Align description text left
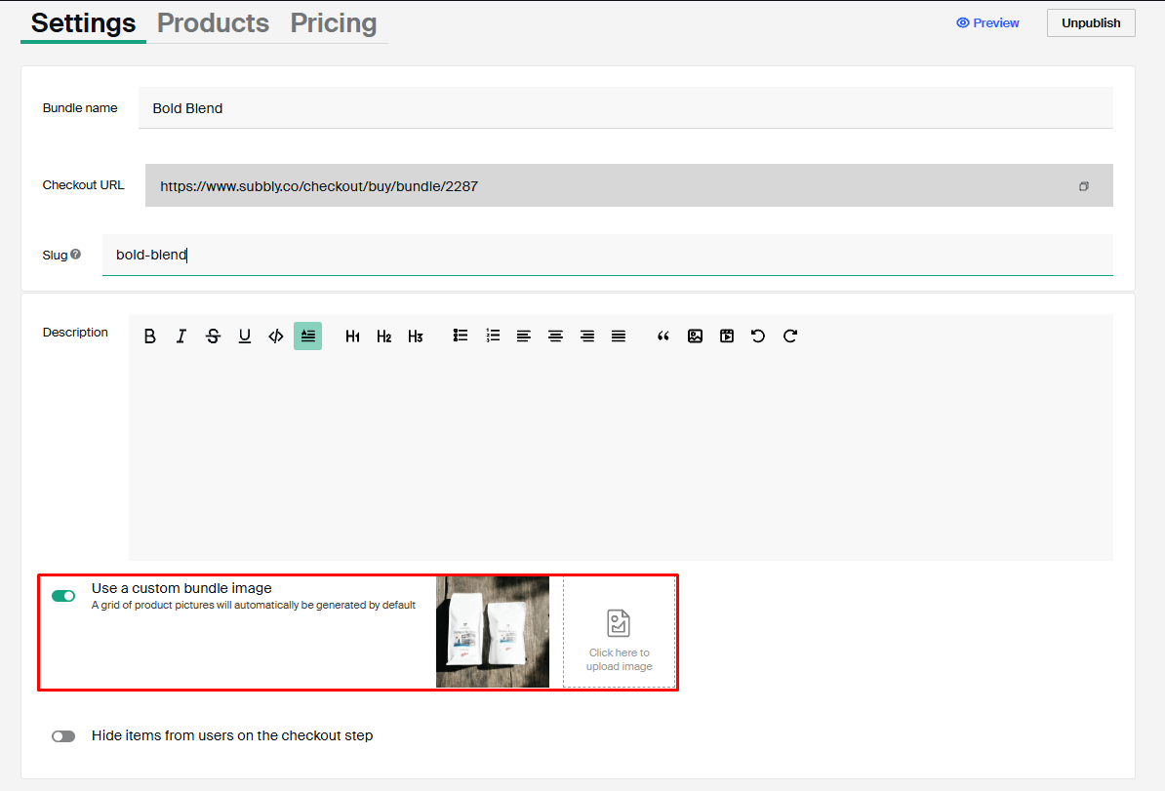Image resolution: width=1165 pixels, height=791 pixels. tap(524, 336)
